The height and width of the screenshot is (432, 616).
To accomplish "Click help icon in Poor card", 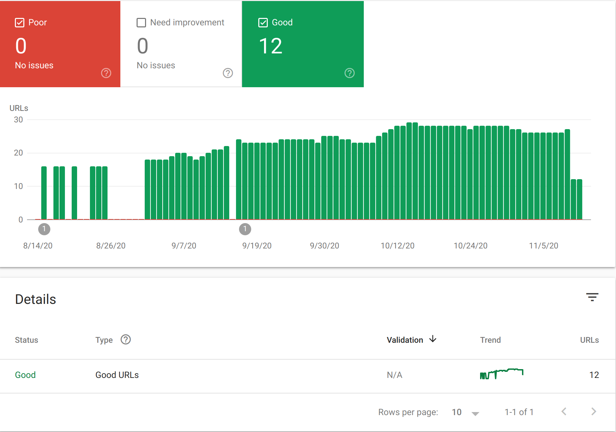I will (x=106, y=73).
